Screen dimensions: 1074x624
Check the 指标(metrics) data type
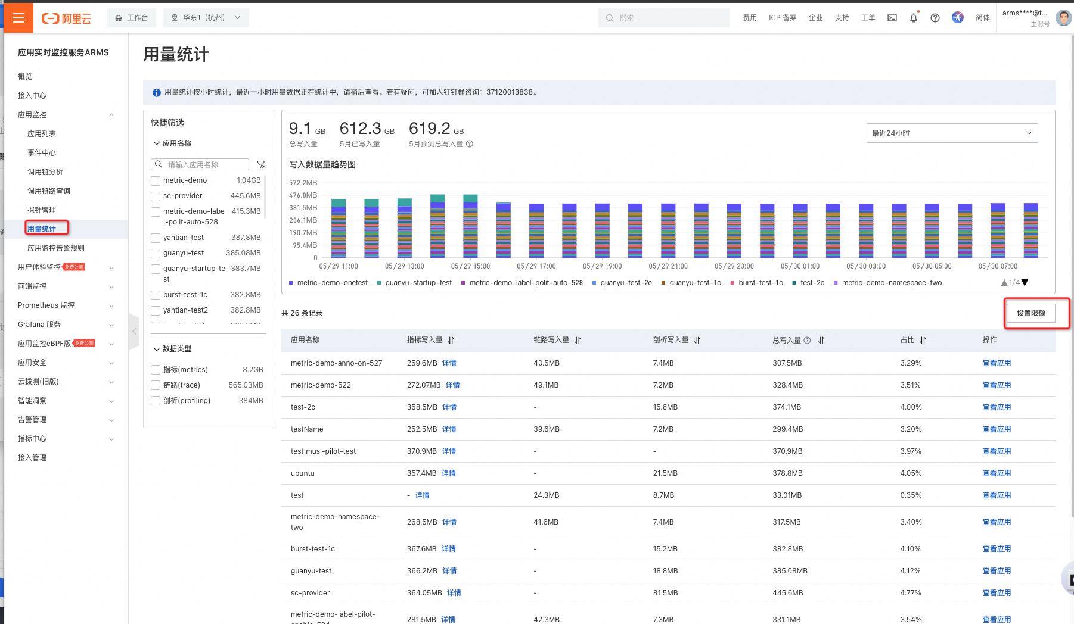click(x=156, y=370)
